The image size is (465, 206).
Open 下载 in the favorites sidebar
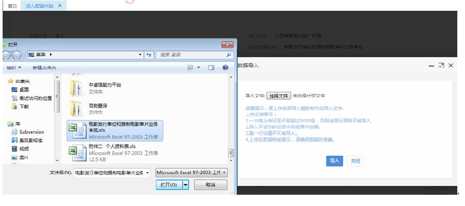pos(24,107)
